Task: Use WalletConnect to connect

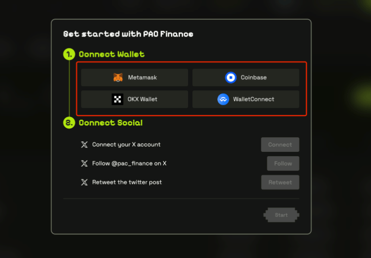Action: pos(246,99)
